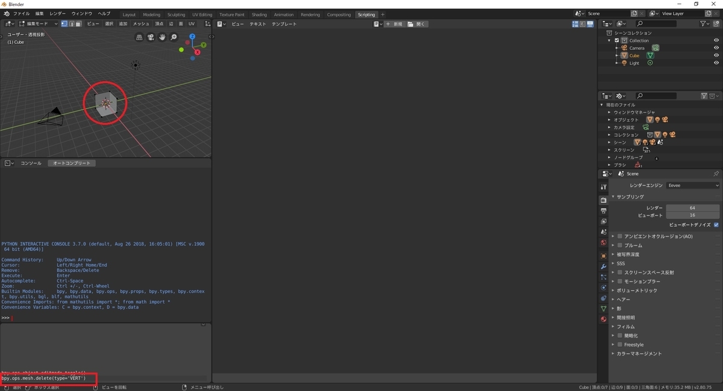This screenshot has width=723, height=391.
Task: Open ファイル menu
Action: [x=20, y=14]
